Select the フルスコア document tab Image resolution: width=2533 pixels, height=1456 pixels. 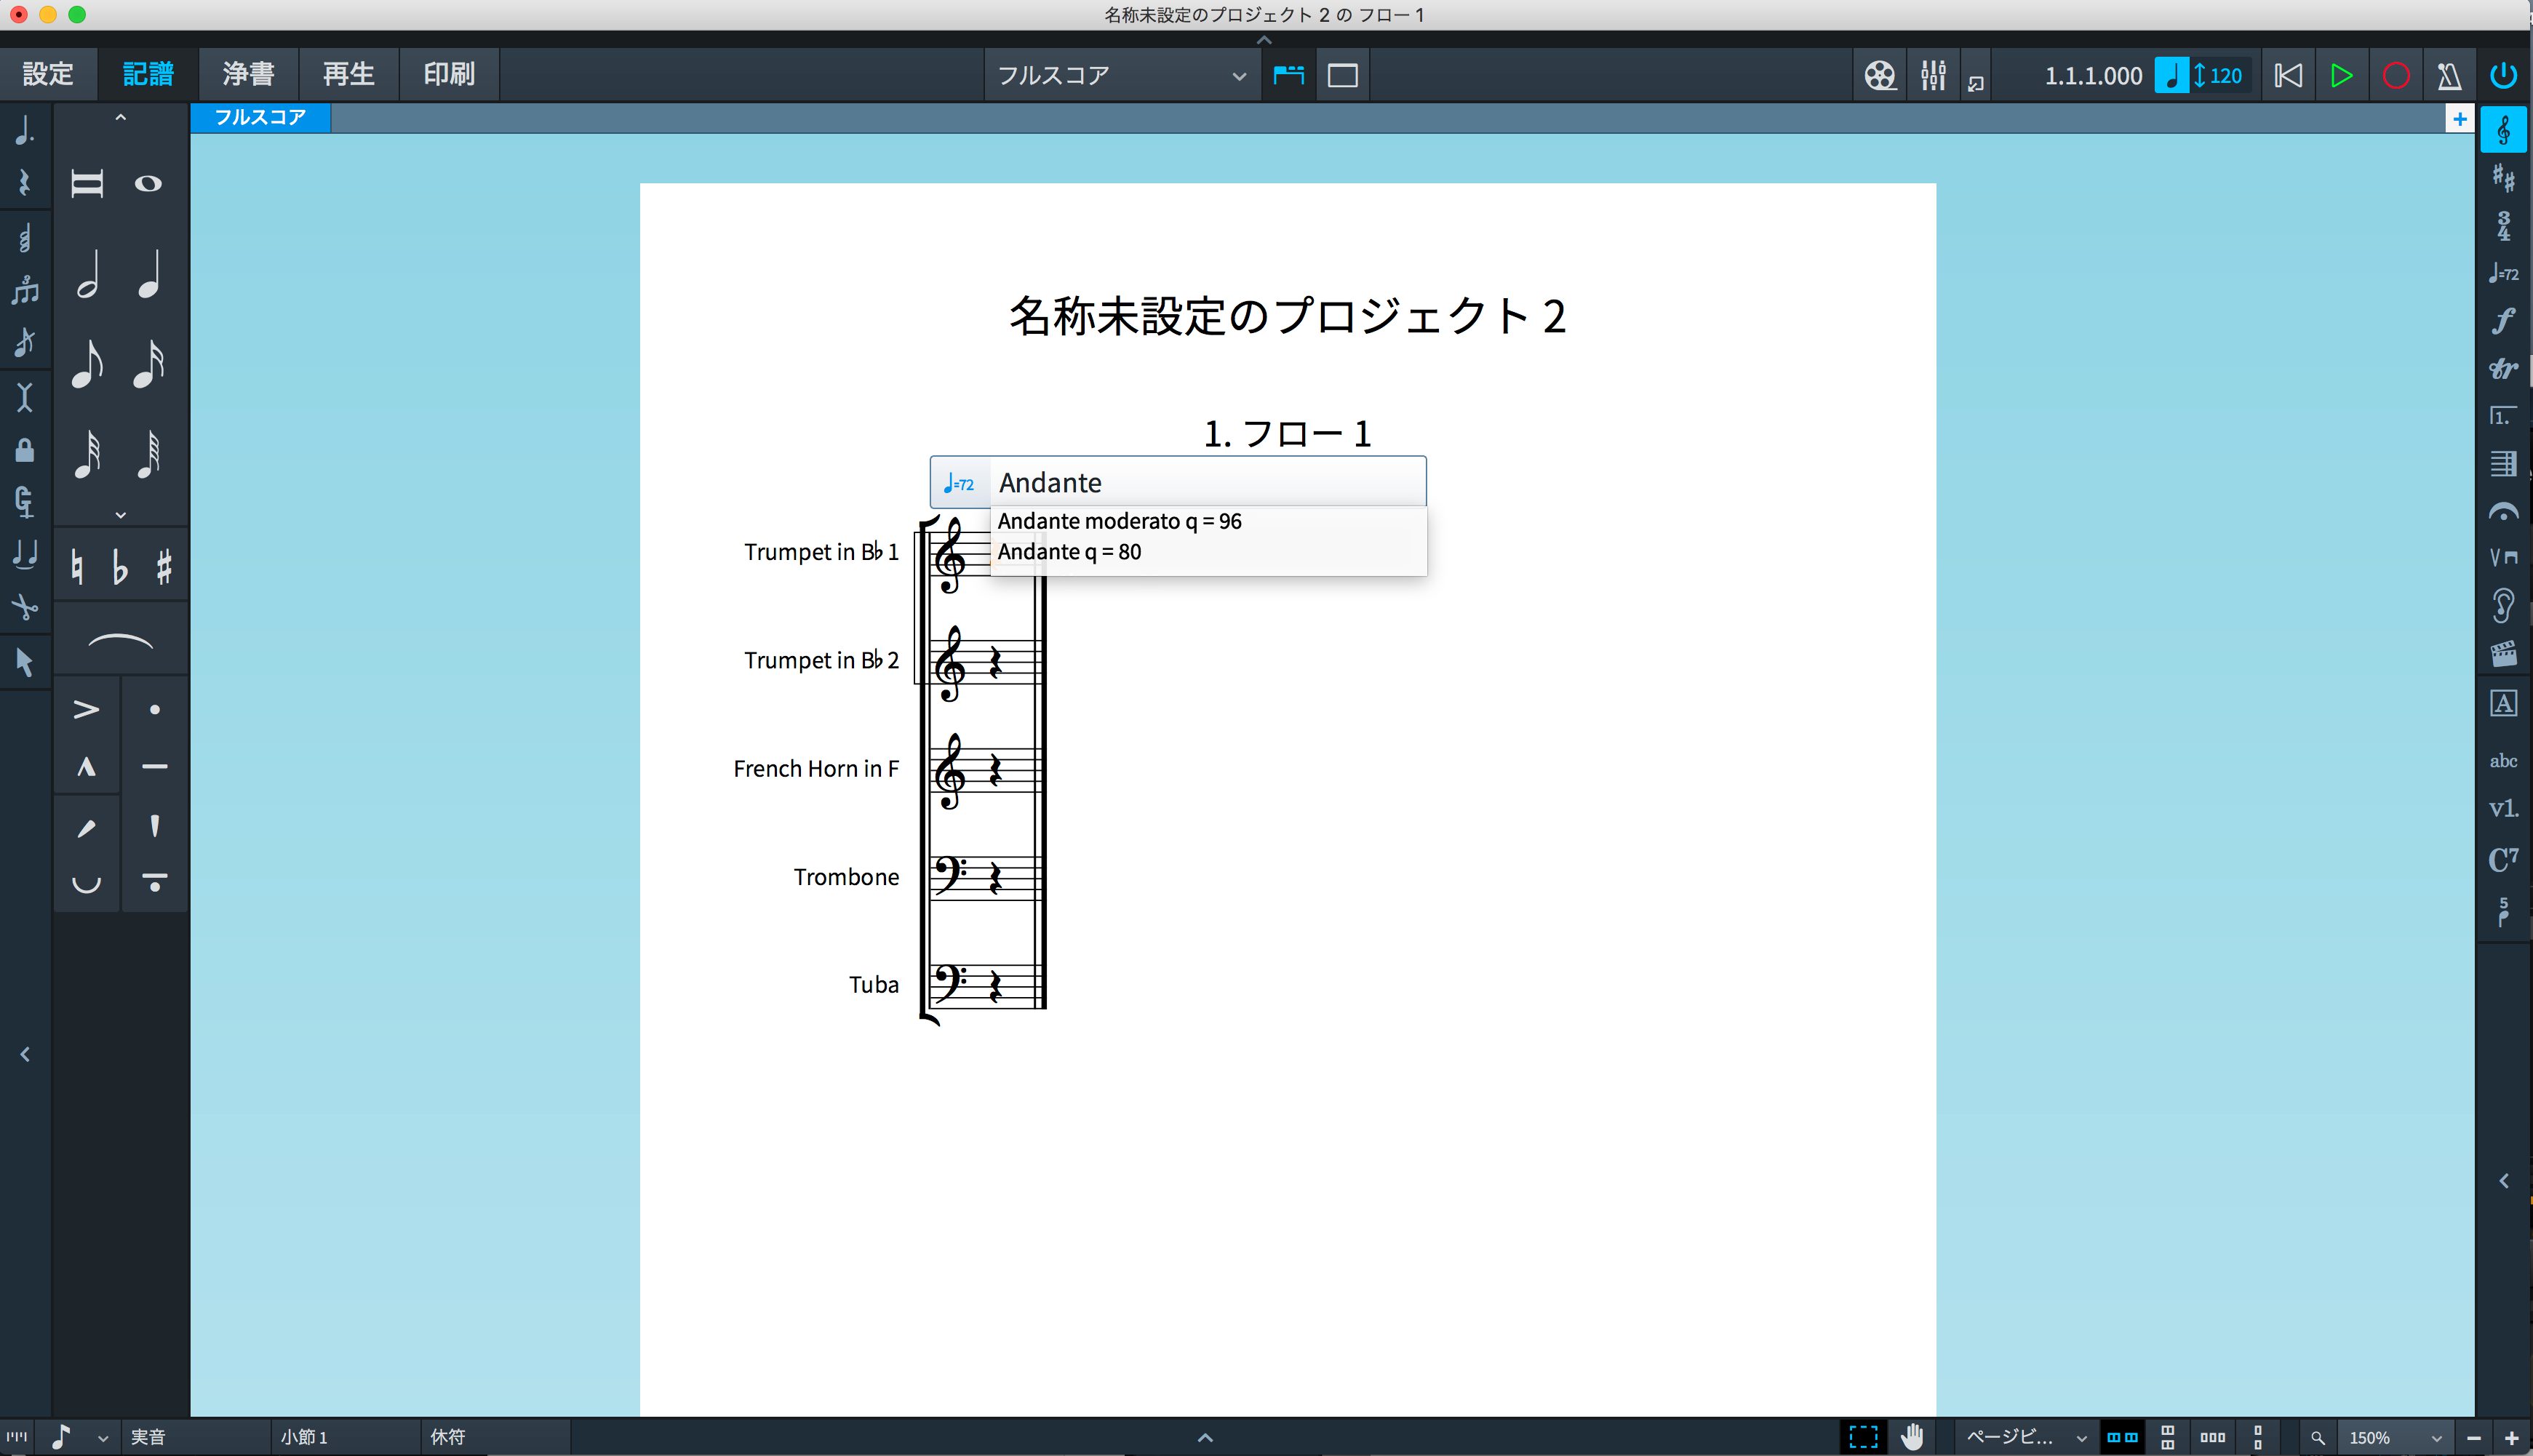point(260,117)
